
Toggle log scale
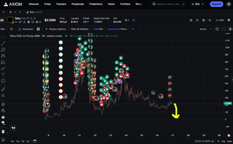tap(223, 141)
